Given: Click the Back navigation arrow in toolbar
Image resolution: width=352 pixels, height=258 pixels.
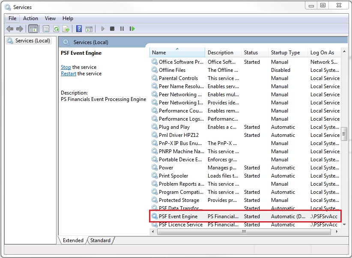Looking at the screenshot, I should [x=9, y=29].
